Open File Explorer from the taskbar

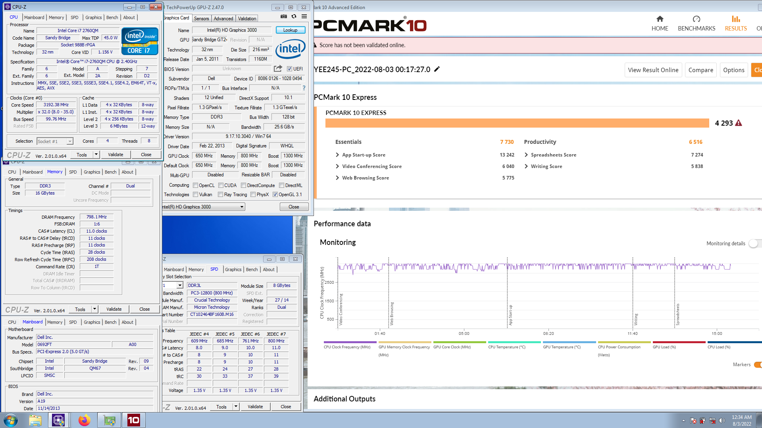click(x=35, y=420)
